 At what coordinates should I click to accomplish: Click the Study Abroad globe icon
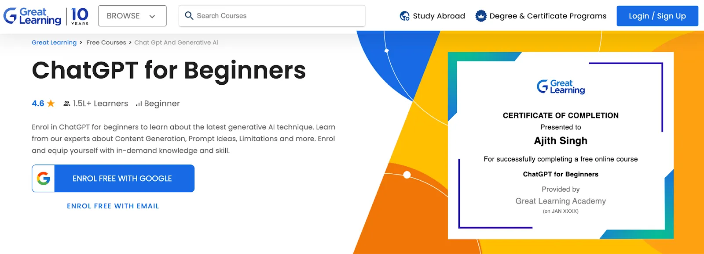point(404,16)
